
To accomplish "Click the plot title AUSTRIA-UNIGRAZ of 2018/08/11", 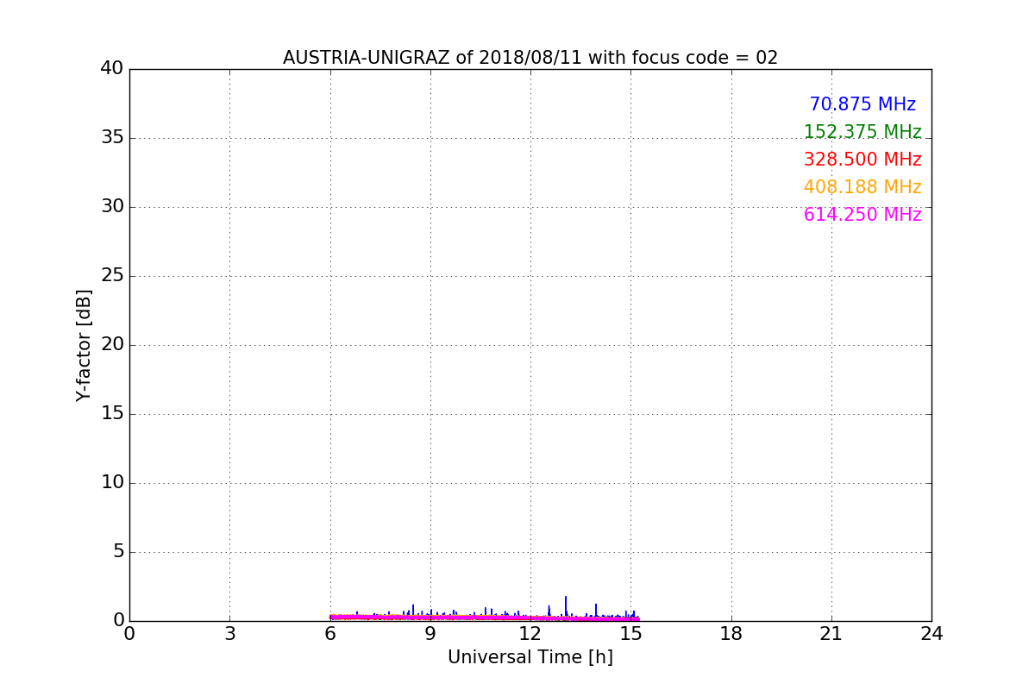I will click(x=530, y=58).
